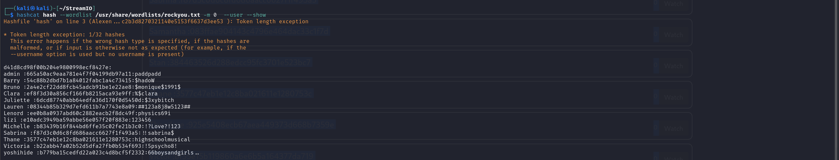Click the Kali skull symbol in the prompt
The image size is (839, 160).
coord(33,8)
